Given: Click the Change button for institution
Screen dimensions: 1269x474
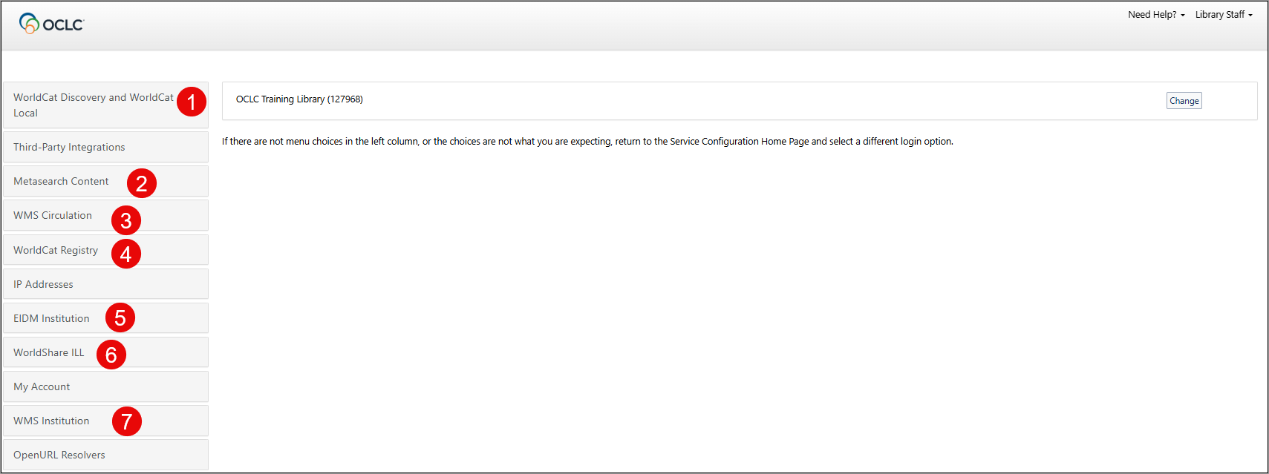Looking at the screenshot, I should tap(1184, 101).
